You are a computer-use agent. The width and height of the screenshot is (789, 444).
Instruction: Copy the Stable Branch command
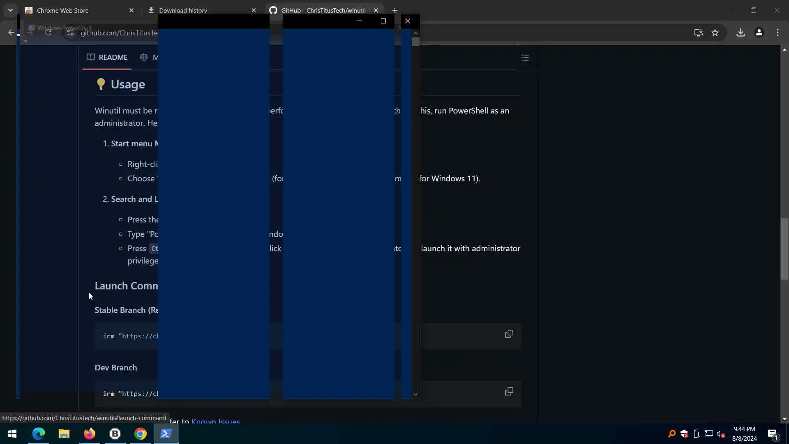coord(509,334)
